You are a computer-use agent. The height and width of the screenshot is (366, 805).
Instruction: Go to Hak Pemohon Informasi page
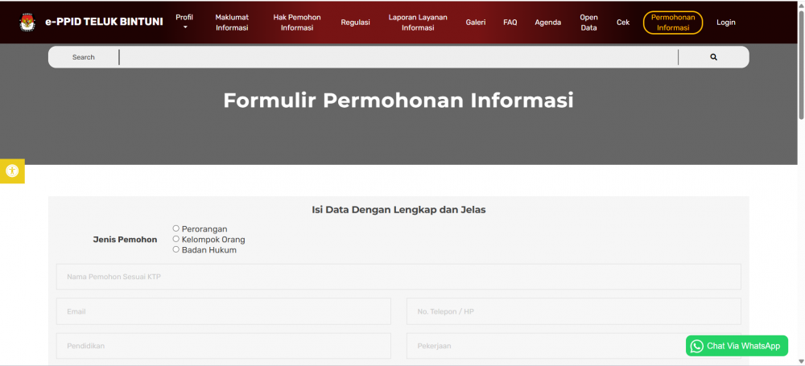[297, 23]
